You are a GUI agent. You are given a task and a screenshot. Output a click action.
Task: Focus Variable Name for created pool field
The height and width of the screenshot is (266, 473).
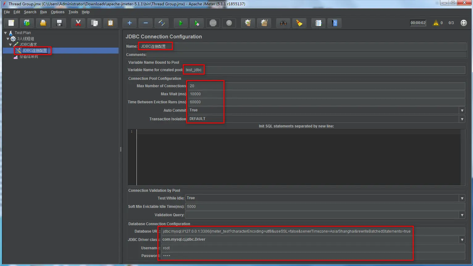(x=324, y=70)
